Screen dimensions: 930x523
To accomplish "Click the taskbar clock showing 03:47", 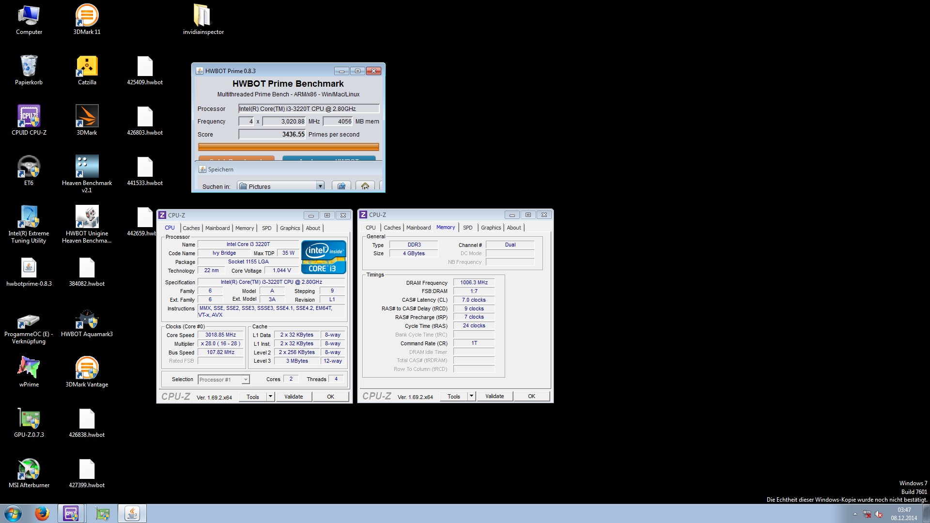I will click(904, 513).
